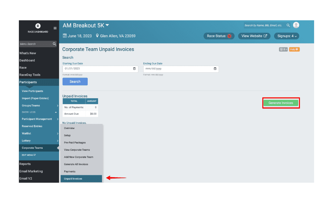Click the No. of Payments table row
The width and height of the screenshot is (333, 203).
click(x=80, y=107)
